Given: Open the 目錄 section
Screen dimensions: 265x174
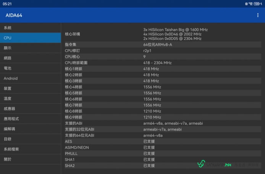Looking at the screenshot, I should [x=31, y=139].
